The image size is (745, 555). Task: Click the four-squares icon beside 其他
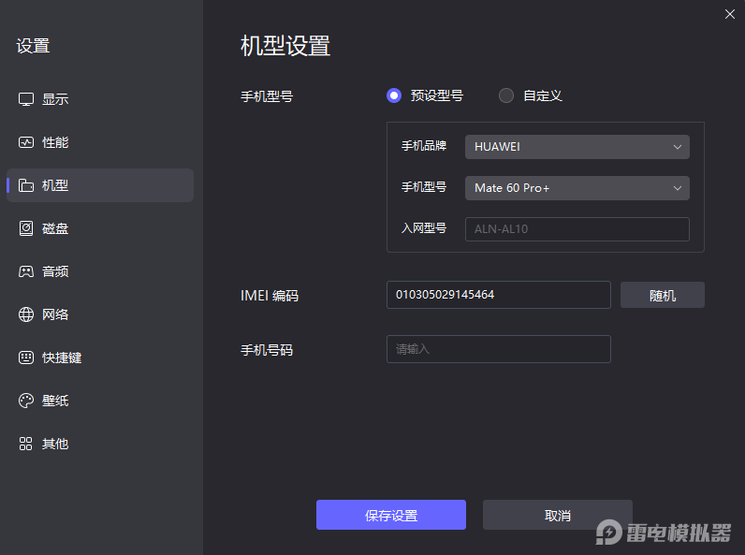point(25,444)
